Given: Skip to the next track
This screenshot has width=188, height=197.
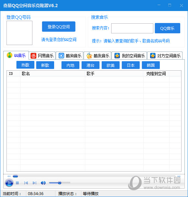Looking at the screenshot, I should click(x=34, y=183).
